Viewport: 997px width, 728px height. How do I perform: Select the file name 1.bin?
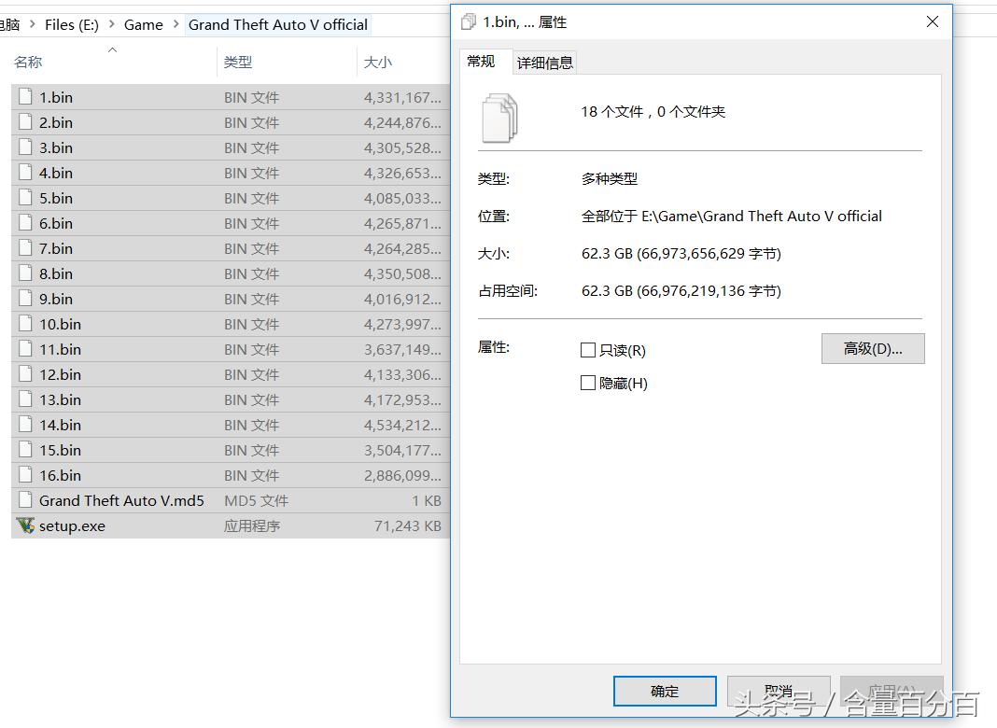56,97
